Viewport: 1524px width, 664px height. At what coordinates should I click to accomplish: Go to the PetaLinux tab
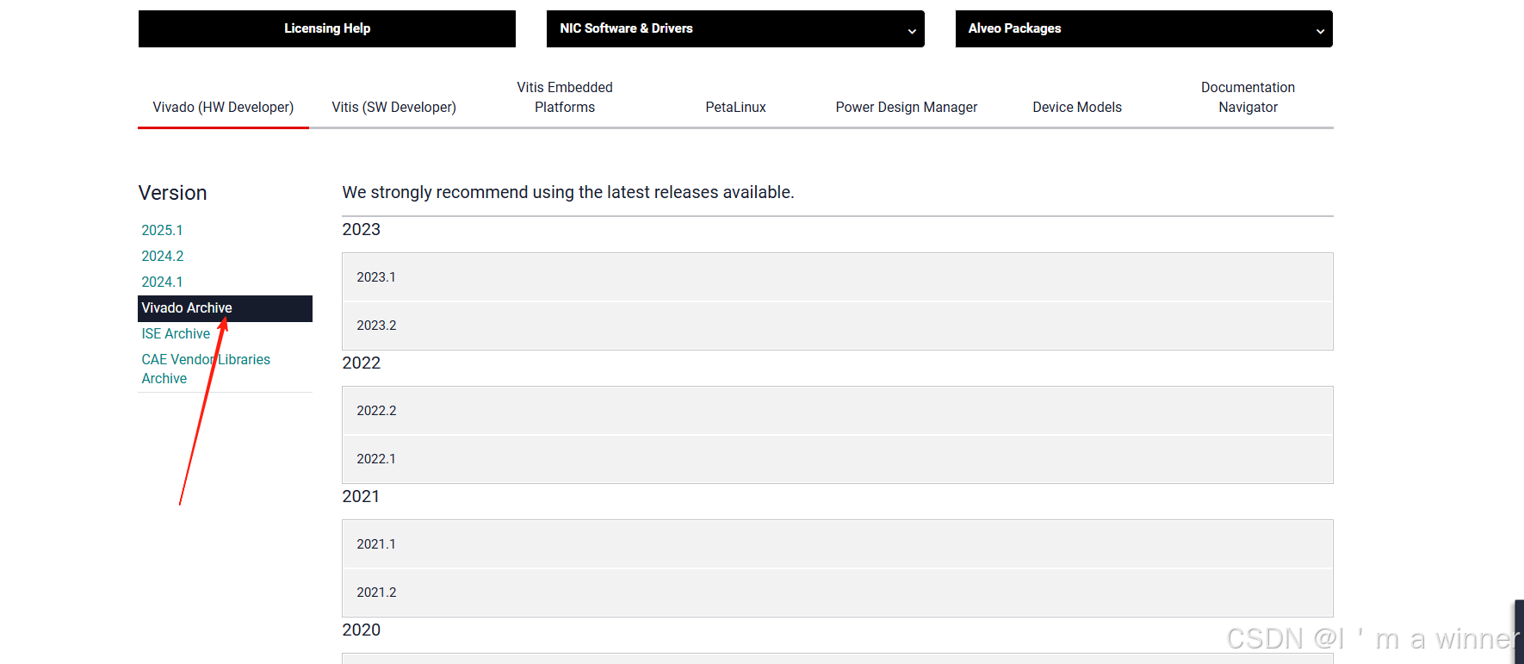point(735,107)
